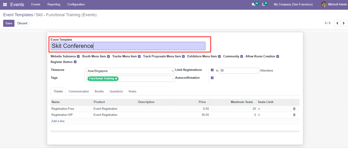The height and width of the screenshot is (148, 348).
Task: Delete the Registration-VIP ticket row
Action: (x=294, y=115)
